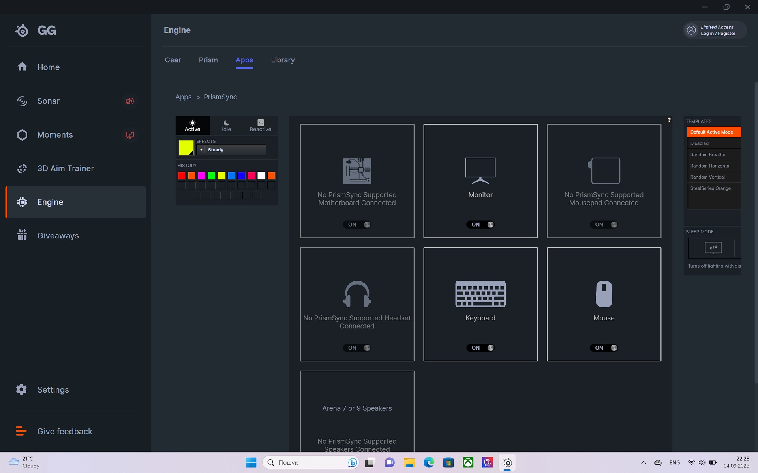Switch to the Gear tab
758x473 pixels.
coord(173,60)
